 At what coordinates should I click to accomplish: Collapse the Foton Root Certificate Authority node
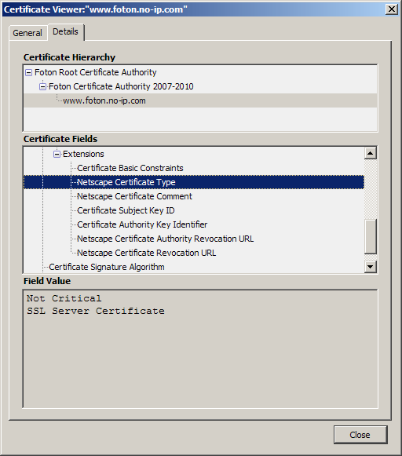[28, 72]
